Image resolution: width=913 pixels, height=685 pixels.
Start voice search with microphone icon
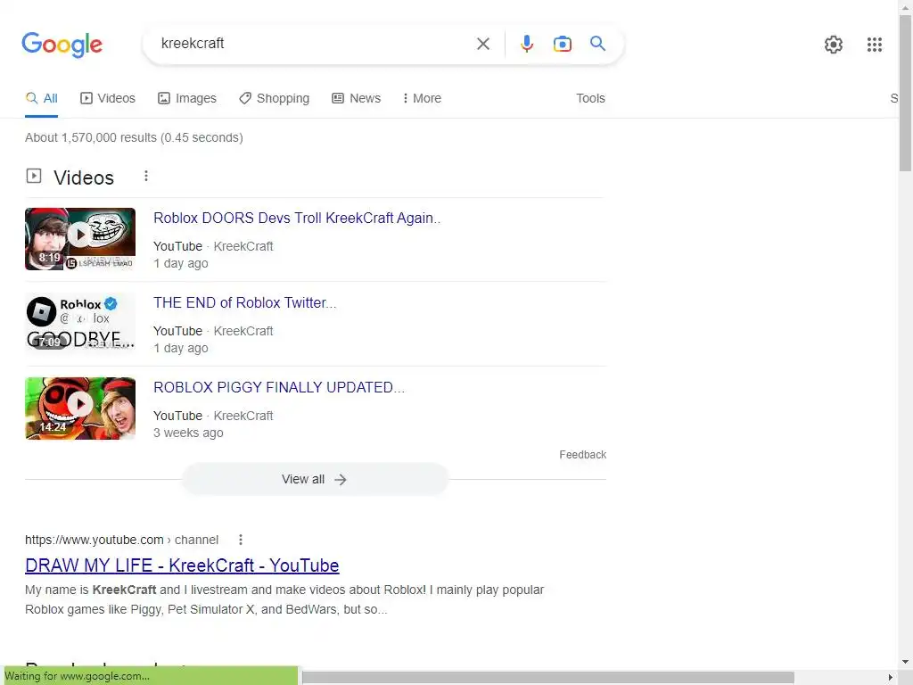[526, 44]
